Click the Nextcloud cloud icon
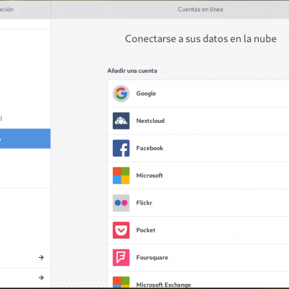The height and width of the screenshot is (289, 289). pos(121,121)
